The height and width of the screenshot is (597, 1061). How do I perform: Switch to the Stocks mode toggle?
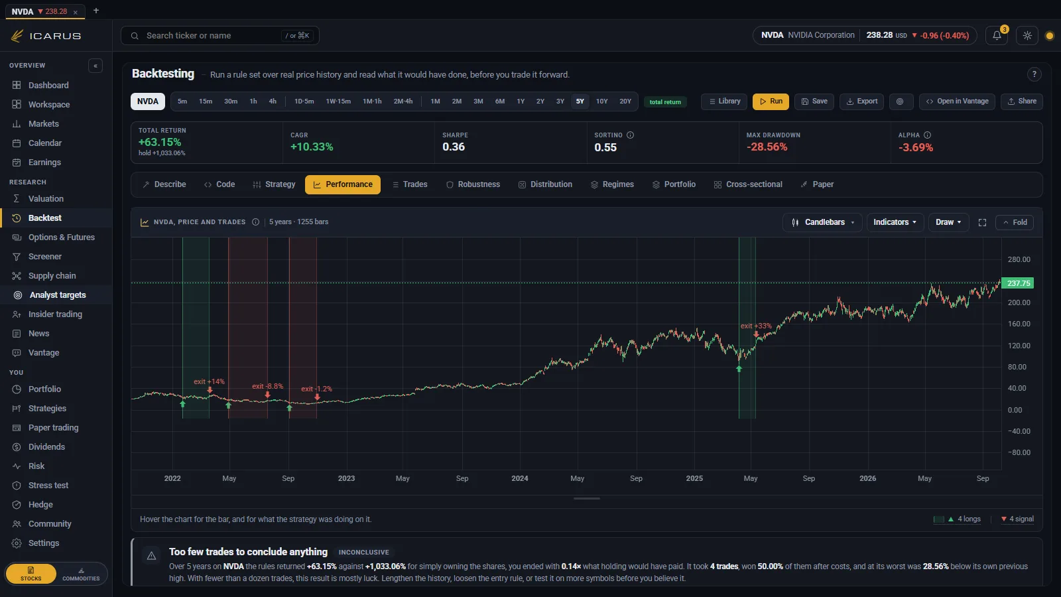click(31, 574)
